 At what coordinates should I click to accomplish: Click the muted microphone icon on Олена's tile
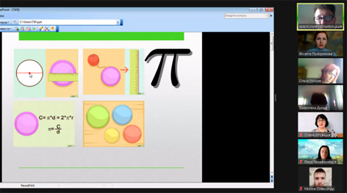(x=301, y=135)
